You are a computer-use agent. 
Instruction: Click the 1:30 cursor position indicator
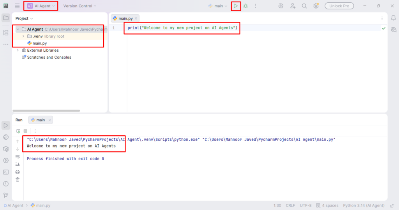[277, 205]
